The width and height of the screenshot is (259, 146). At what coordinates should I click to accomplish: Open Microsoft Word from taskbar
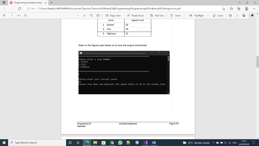[x=154, y=142]
